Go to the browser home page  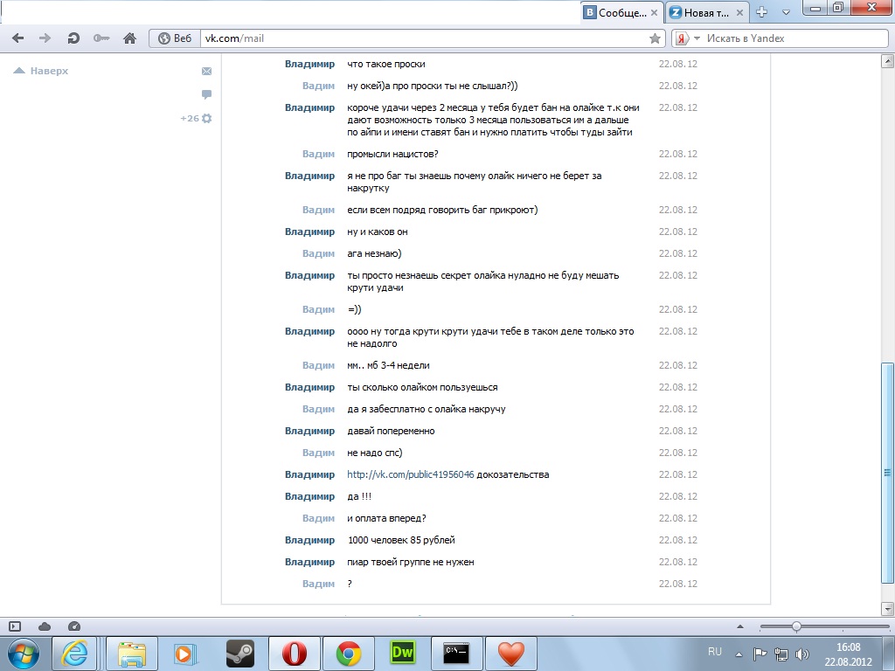[x=129, y=38]
